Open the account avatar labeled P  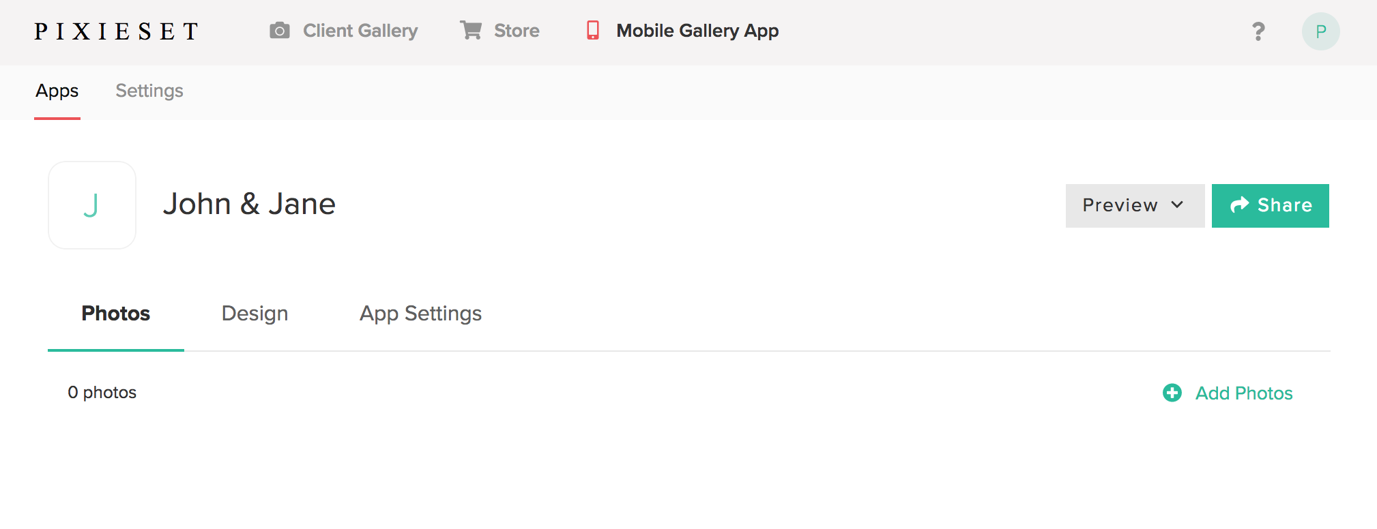(x=1321, y=31)
